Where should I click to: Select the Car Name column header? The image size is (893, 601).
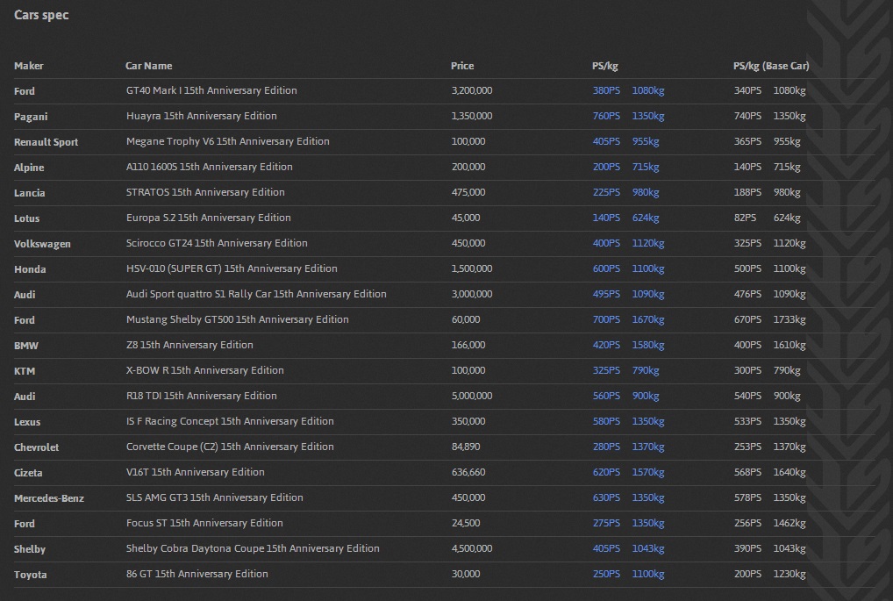coord(148,66)
